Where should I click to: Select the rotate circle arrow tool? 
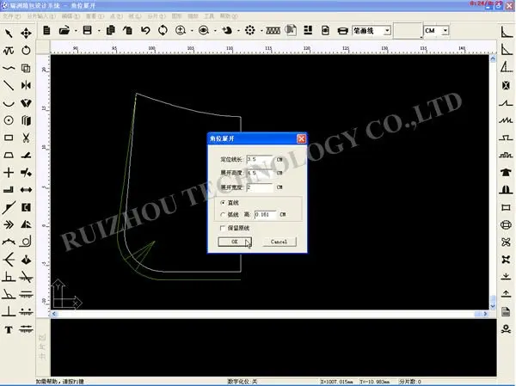26,51
